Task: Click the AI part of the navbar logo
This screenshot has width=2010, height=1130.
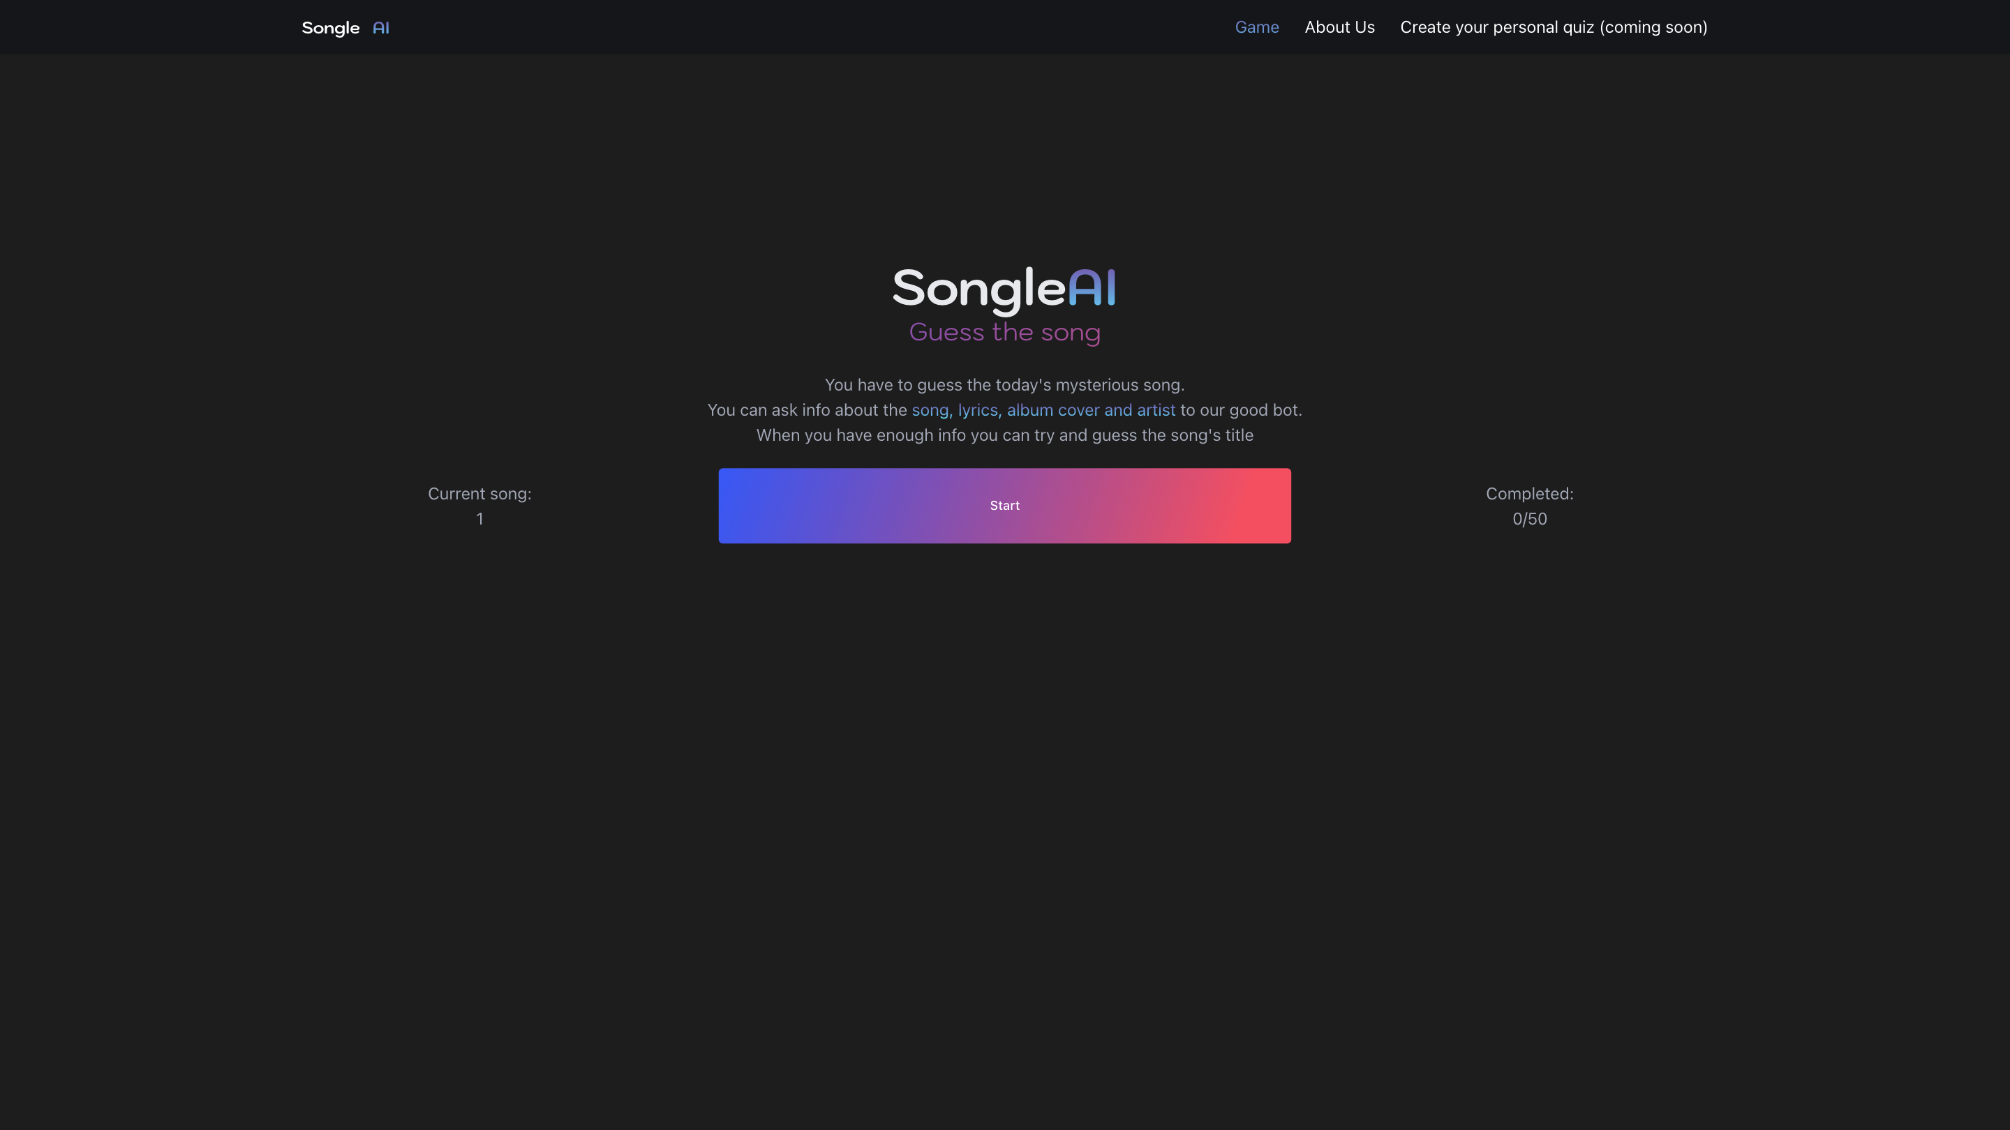Action: pyautogui.click(x=380, y=27)
